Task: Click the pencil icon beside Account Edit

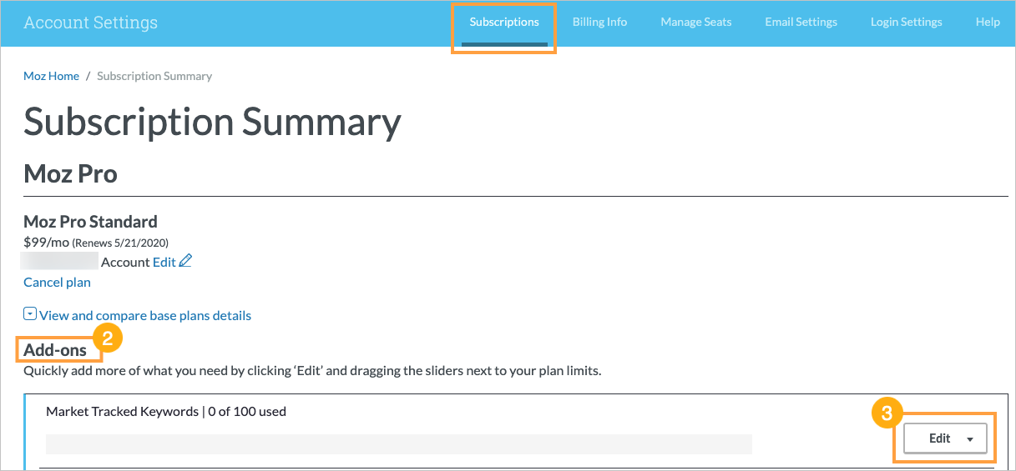Action: tap(185, 262)
